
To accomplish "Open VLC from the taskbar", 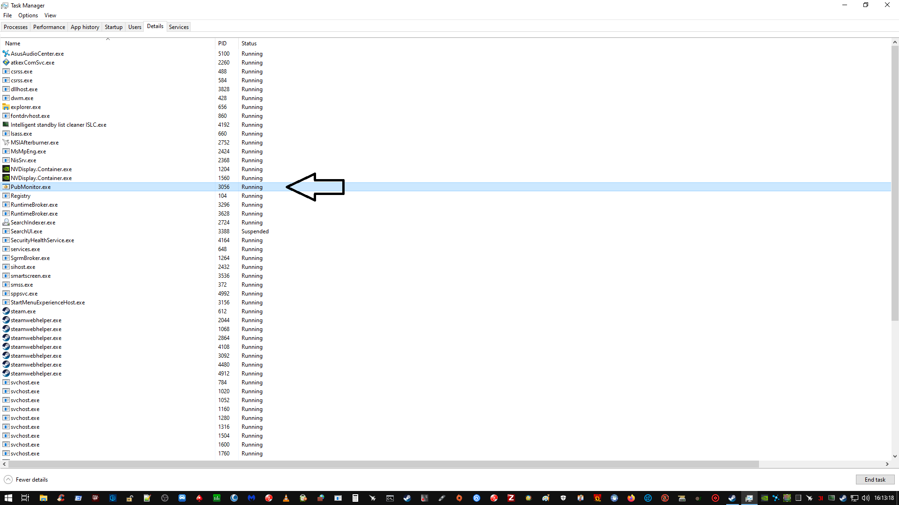I will (286, 498).
